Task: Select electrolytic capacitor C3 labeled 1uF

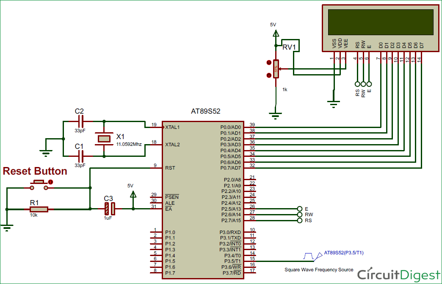Action: click(x=109, y=208)
